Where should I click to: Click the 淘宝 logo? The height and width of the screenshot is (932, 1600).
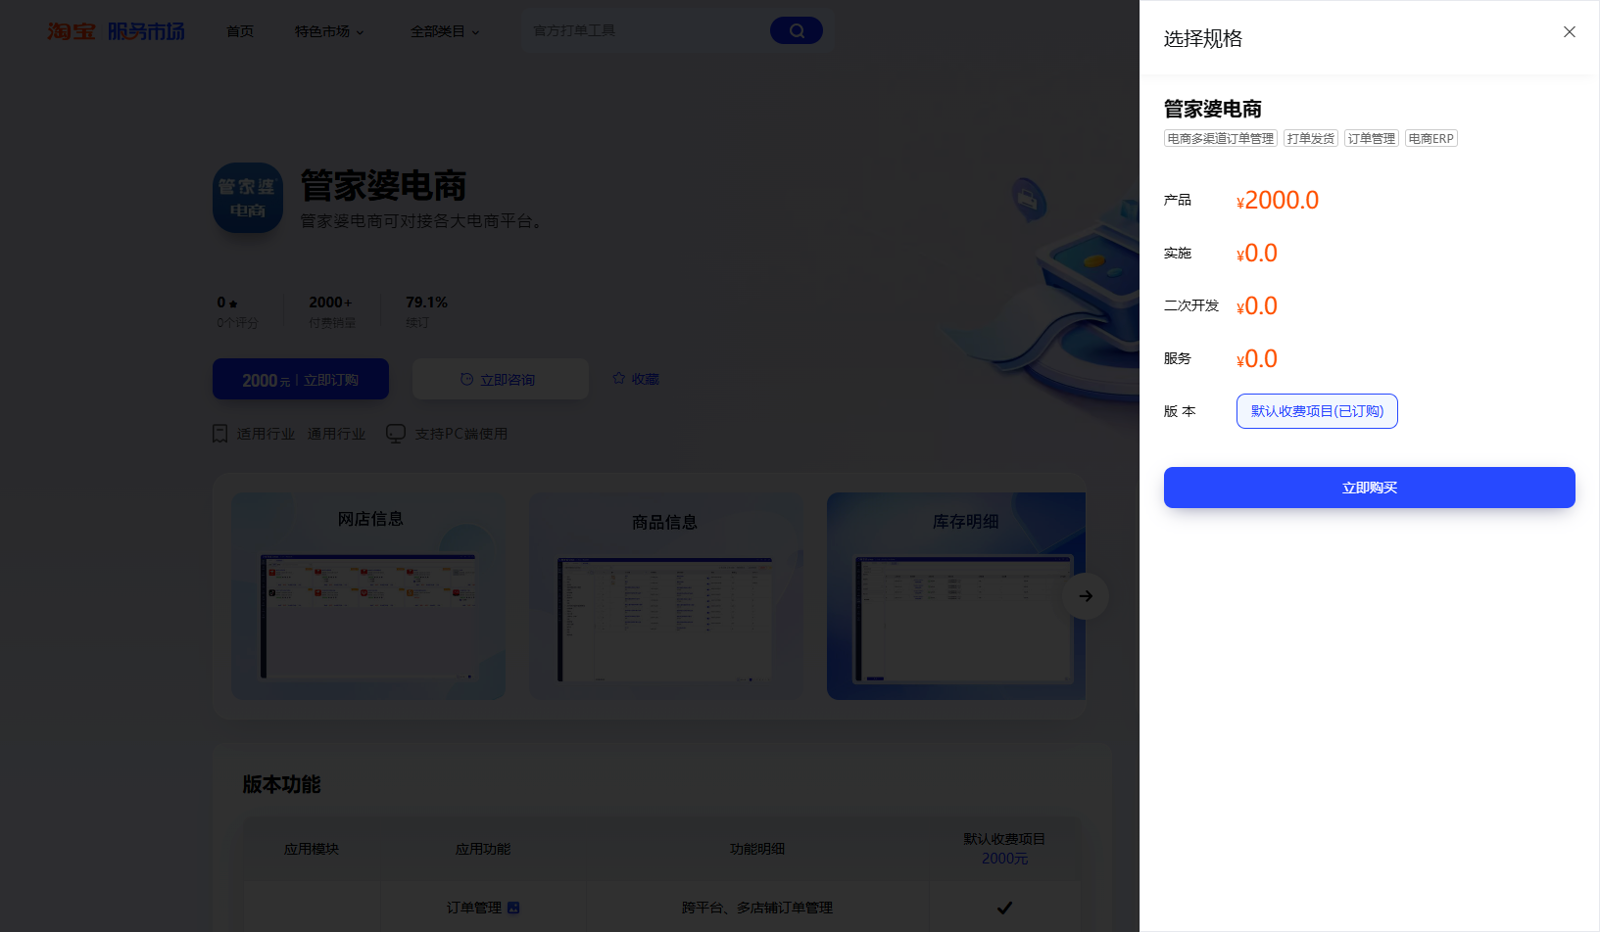point(72,31)
